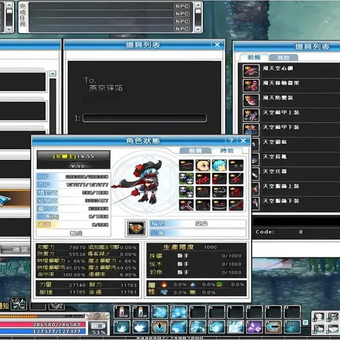Screen dimensions: 340x340
Task: Switch to 時裝 tab in character status
Action: pyautogui.click(x=227, y=150)
